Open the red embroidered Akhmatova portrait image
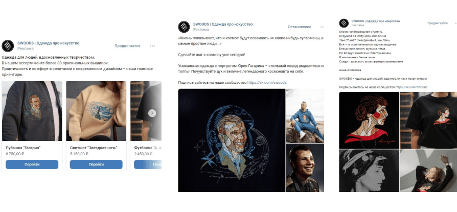This screenshot has width=457, height=212. click(x=368, y=120)
